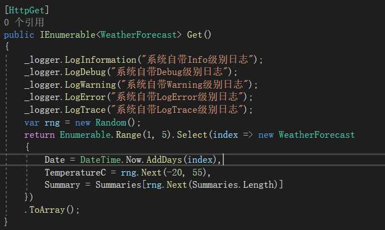Click the Enumerable class in return statement
Viewport: 385px width, 230px height.
point(85,134)
